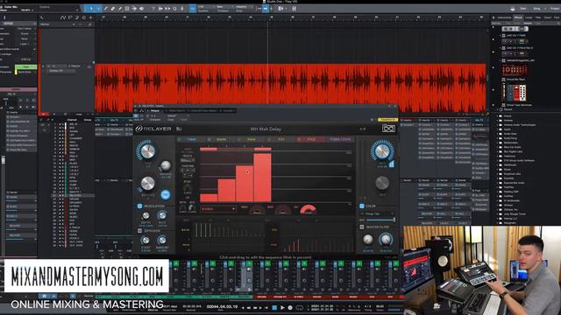Image resolution: width=561 pixels, height=315 pixels.
Task: Toggle the Snap button in the toolbar
Action: pos(193,8)
